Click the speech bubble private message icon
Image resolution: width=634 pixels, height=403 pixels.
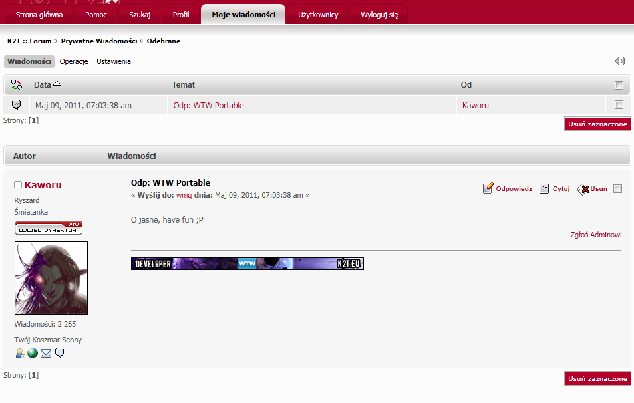click(x=59, y=353)
